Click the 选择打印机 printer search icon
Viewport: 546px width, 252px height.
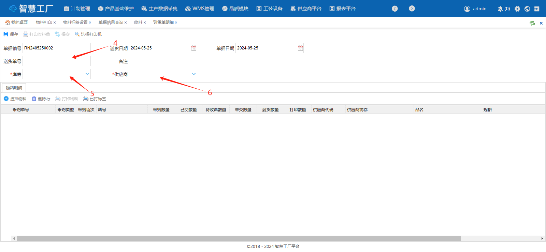pos(77,34)
